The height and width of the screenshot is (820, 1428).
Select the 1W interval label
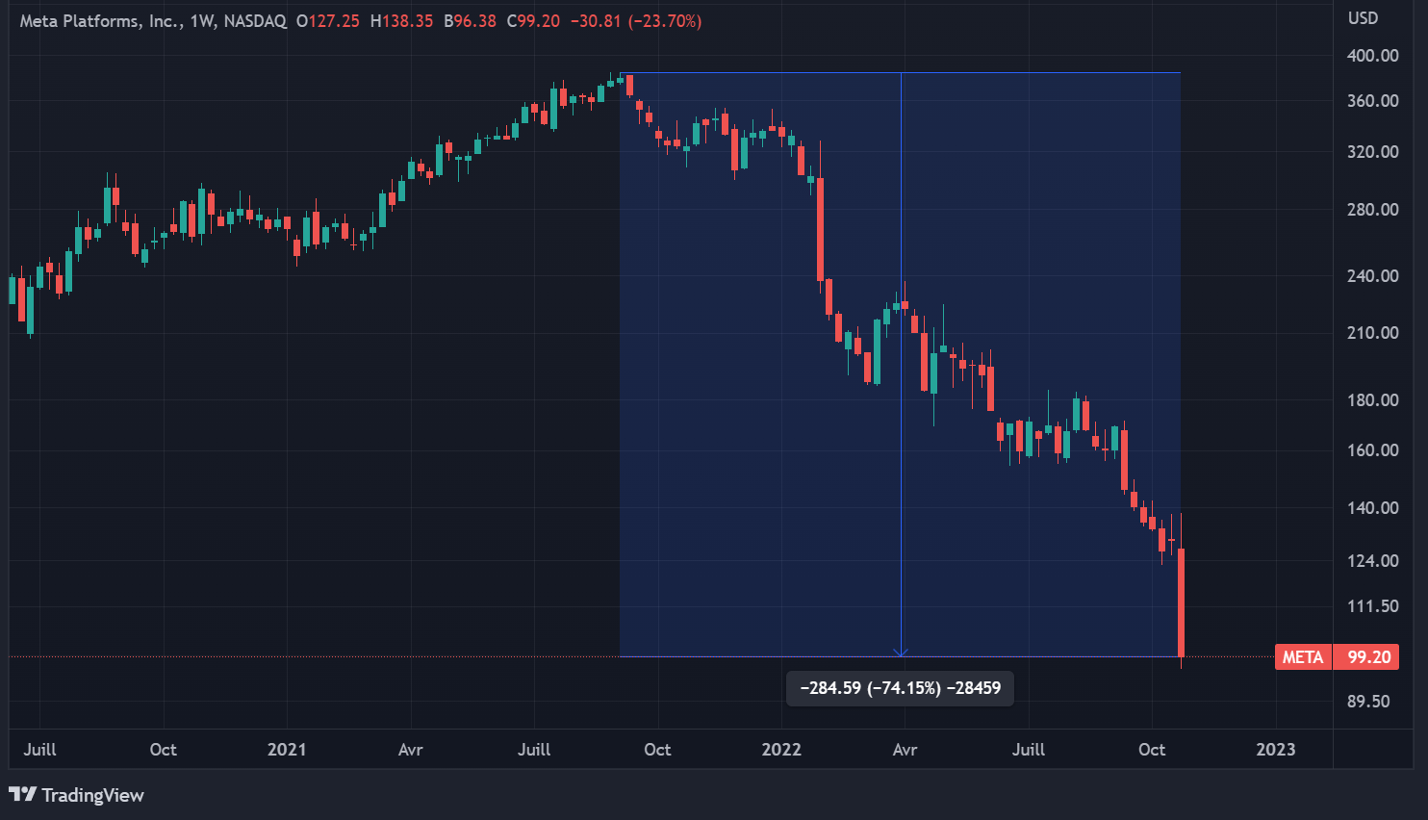(x=202, y=21)
